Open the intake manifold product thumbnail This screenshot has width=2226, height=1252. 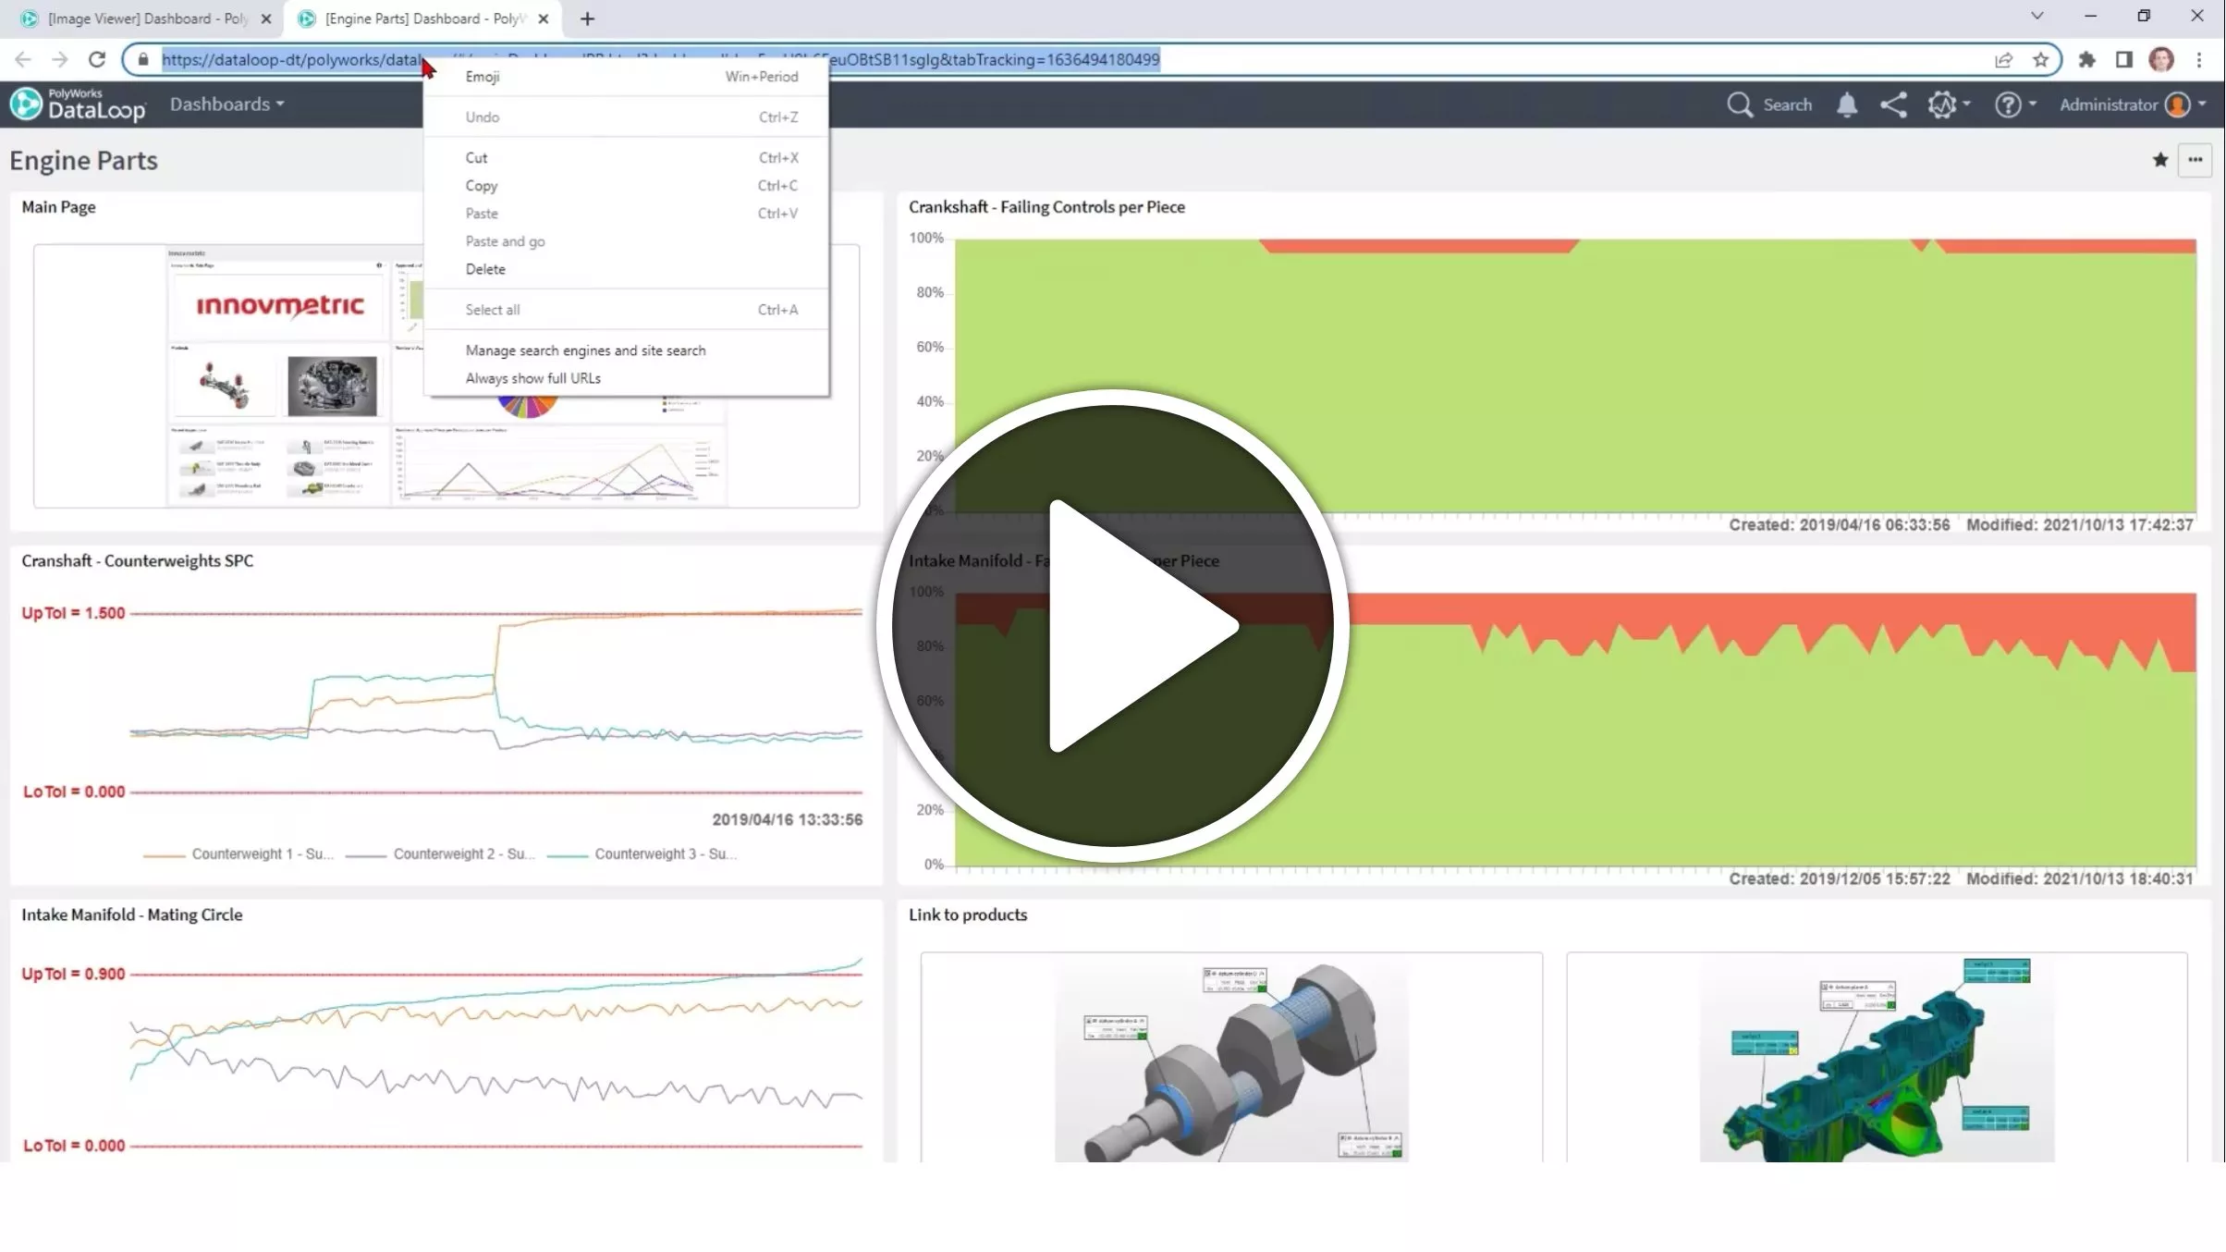pyautogui.click(x=1877, y=1057)
